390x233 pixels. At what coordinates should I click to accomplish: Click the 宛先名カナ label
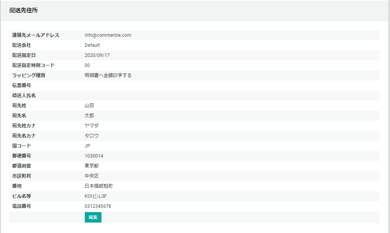[x=24, y=136]
